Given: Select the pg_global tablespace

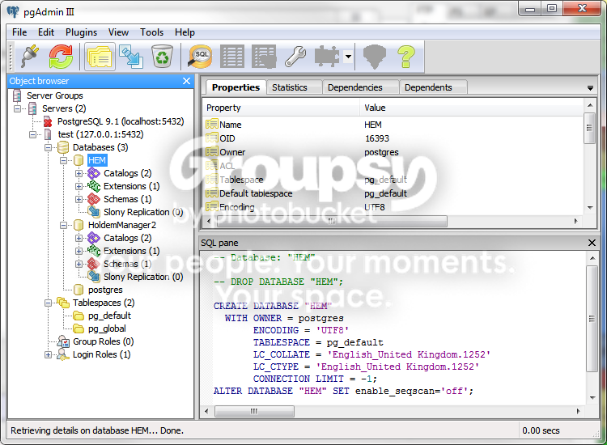Looking at the screenshot, I should tap(107, 328).
